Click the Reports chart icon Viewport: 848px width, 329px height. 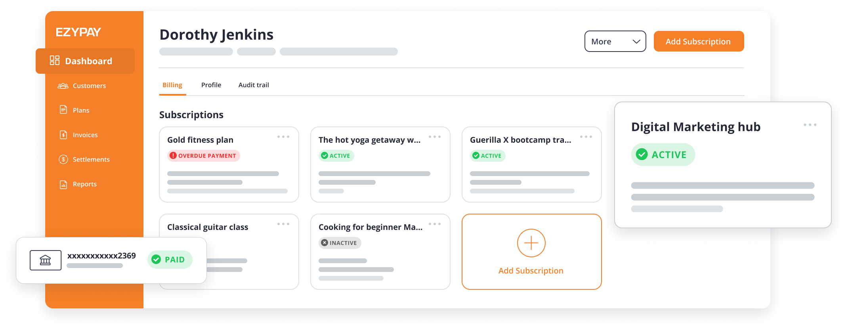coord(63,184)
